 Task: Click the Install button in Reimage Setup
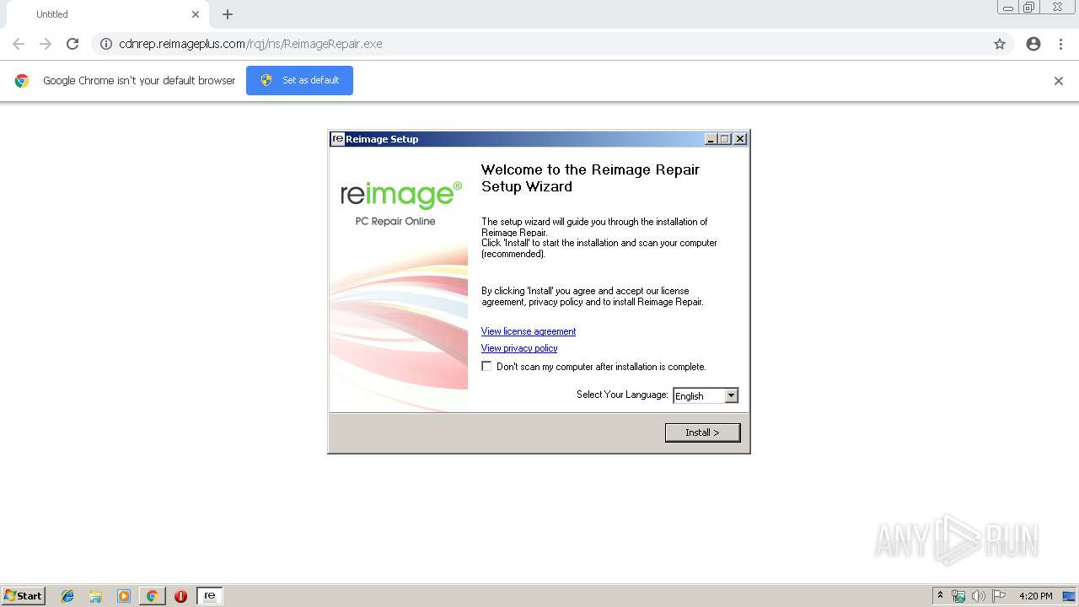(x=702, y=432)
